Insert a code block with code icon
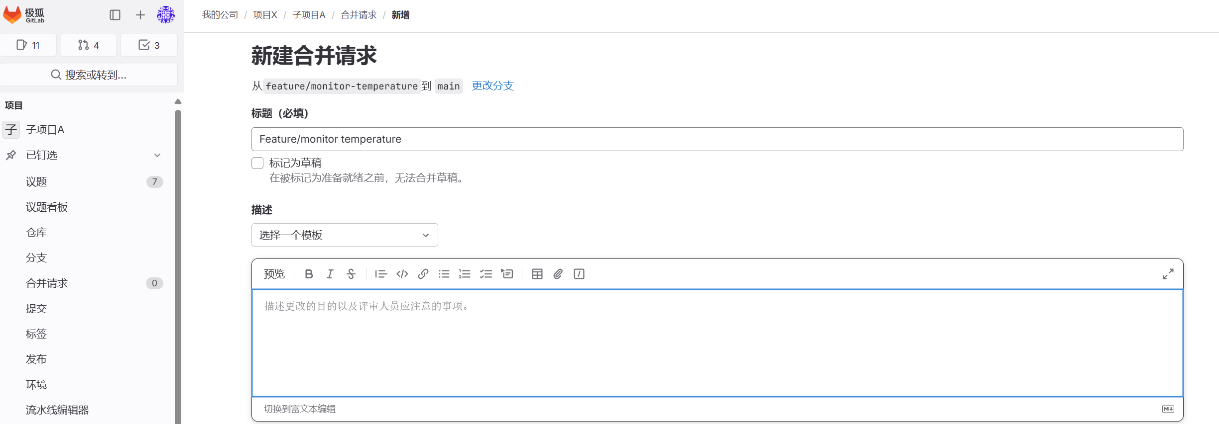This screenshot has height=424, width=1219. click(402, 274)
